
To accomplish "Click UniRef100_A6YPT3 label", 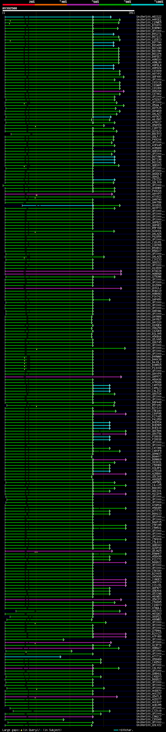I will point(149,208).
